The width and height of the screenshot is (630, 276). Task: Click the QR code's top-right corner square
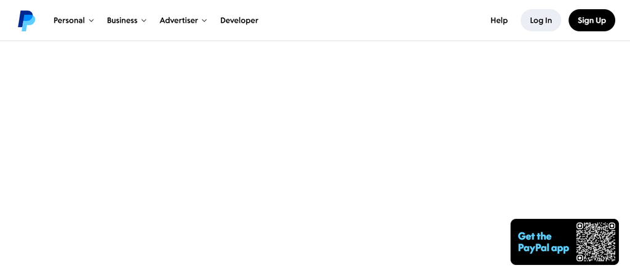612,226
